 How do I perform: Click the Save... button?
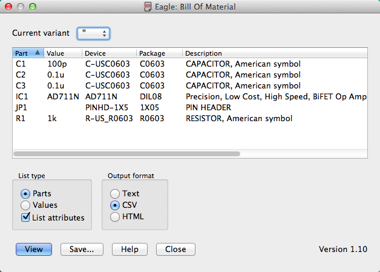click(81, 250)
